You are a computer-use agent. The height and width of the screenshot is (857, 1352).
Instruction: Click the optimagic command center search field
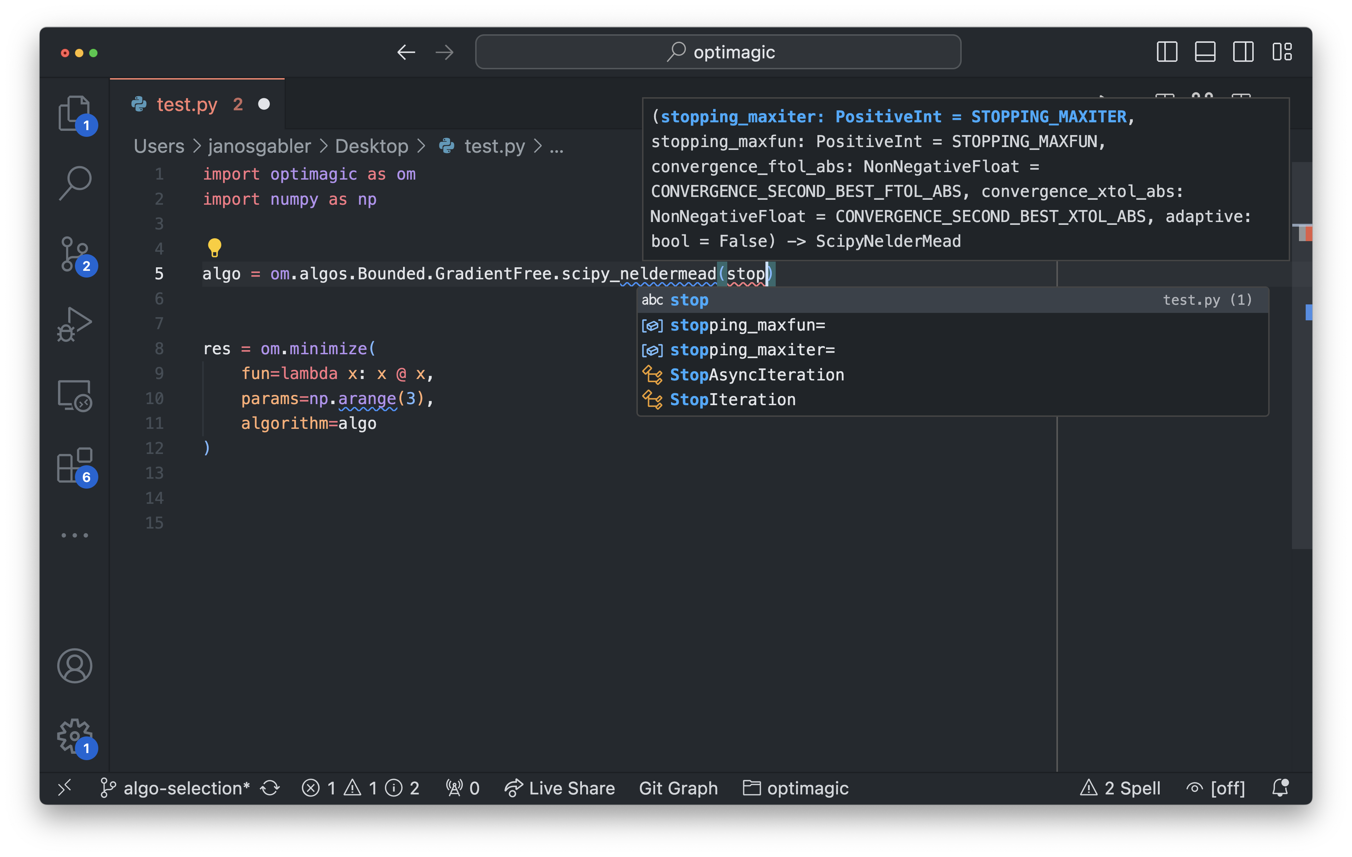(x=718, y=52)
